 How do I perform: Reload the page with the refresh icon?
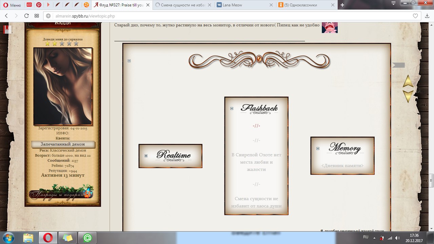[26, 16]
